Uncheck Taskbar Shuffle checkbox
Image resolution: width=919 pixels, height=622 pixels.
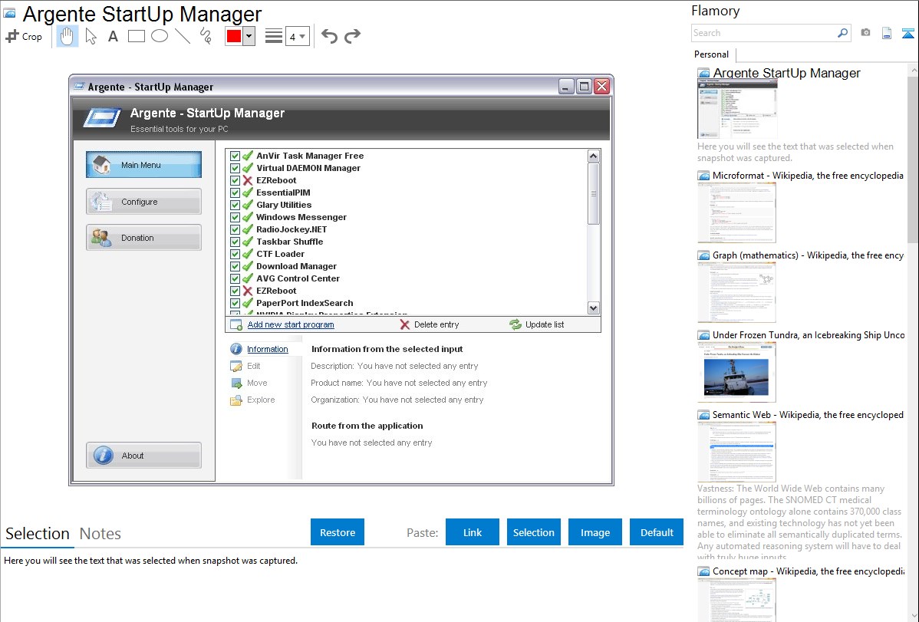coord(235,242)
